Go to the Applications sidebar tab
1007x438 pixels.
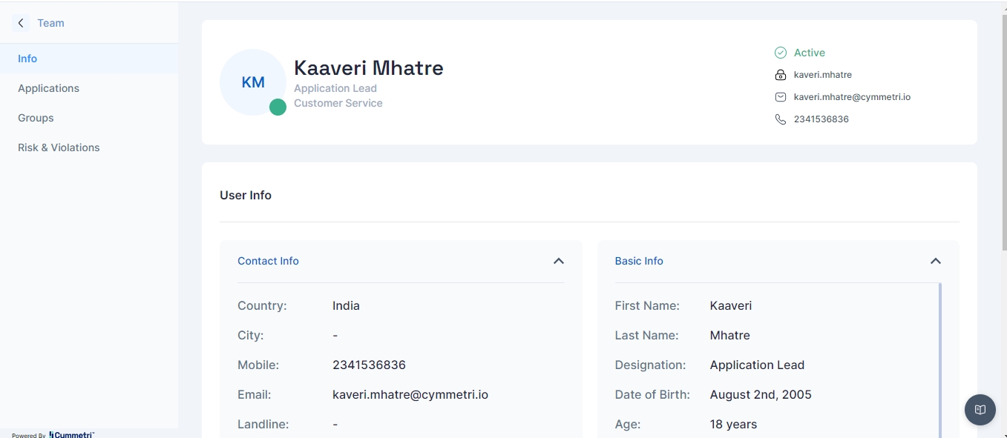point(48,88)
